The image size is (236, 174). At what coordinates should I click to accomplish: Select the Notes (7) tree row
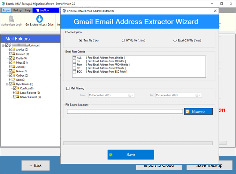[21, 71]
